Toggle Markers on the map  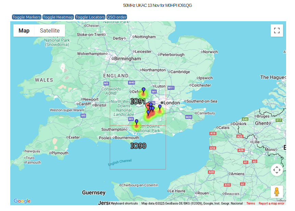point(27,17)
